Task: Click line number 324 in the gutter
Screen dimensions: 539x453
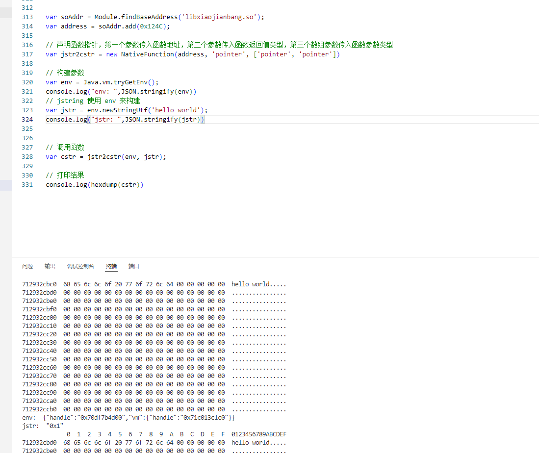Action: 27,120
